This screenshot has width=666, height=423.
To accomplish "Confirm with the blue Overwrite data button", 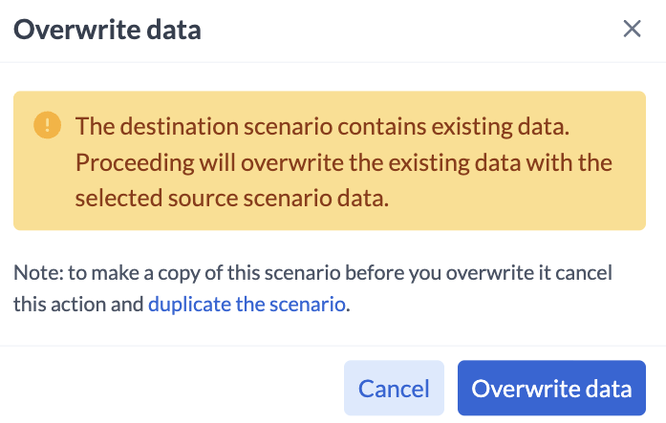I will tap(551, 389).
